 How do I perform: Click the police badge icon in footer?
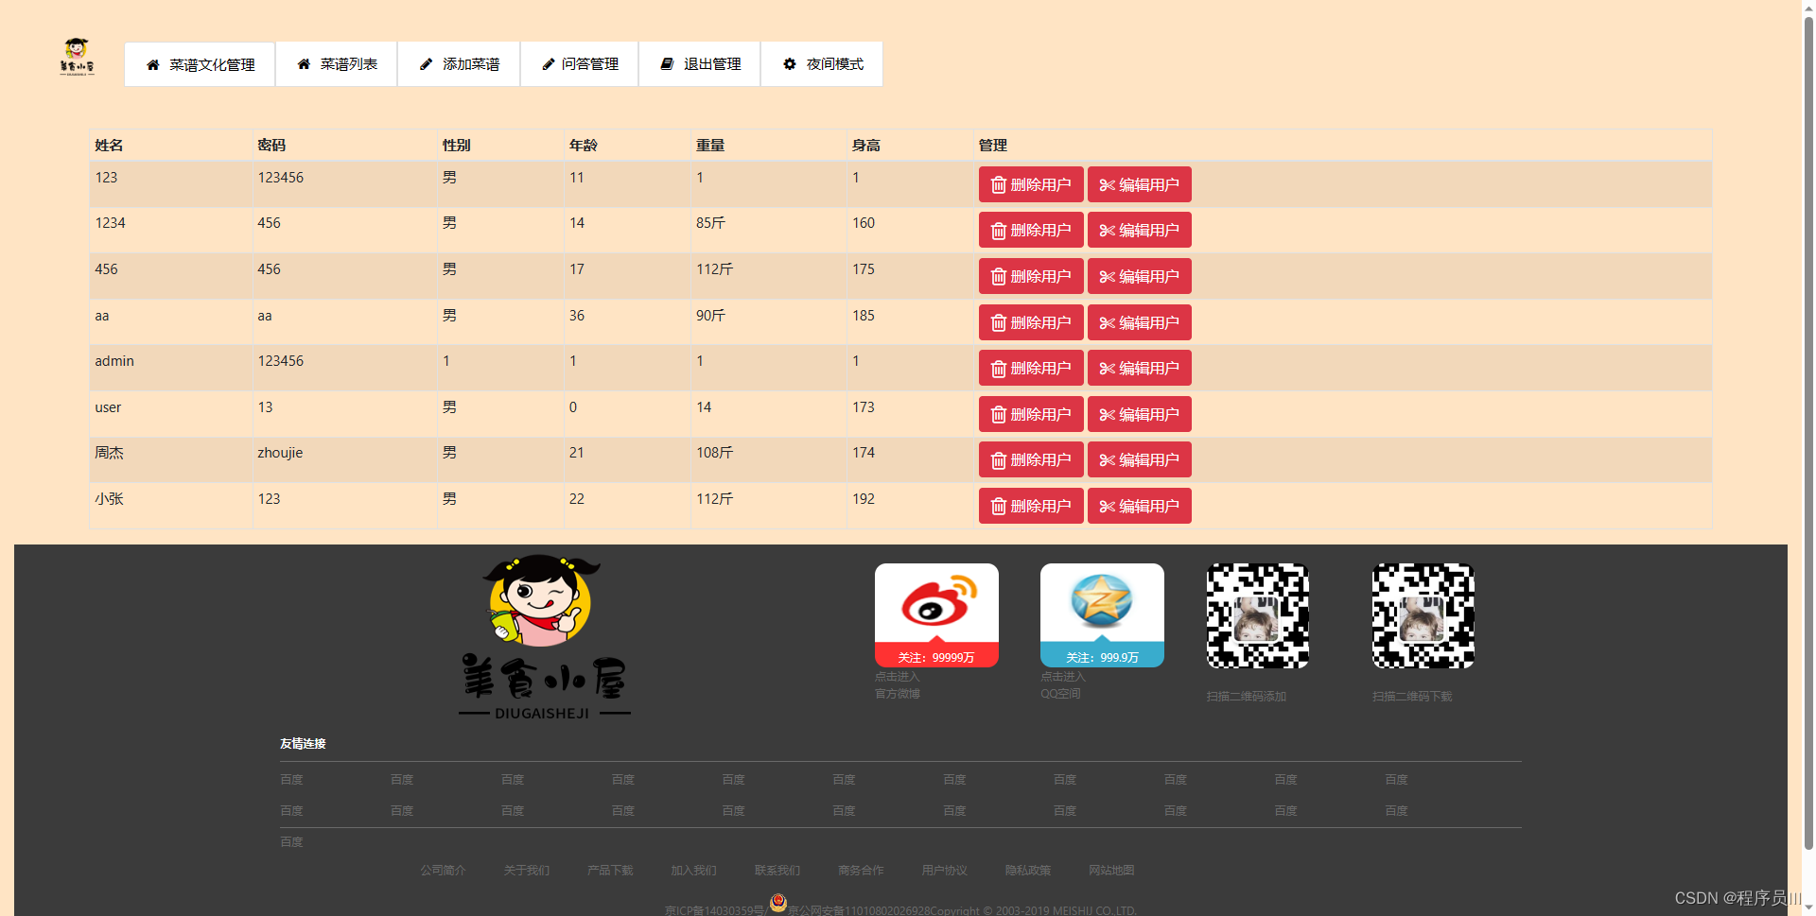coord(777,903)
